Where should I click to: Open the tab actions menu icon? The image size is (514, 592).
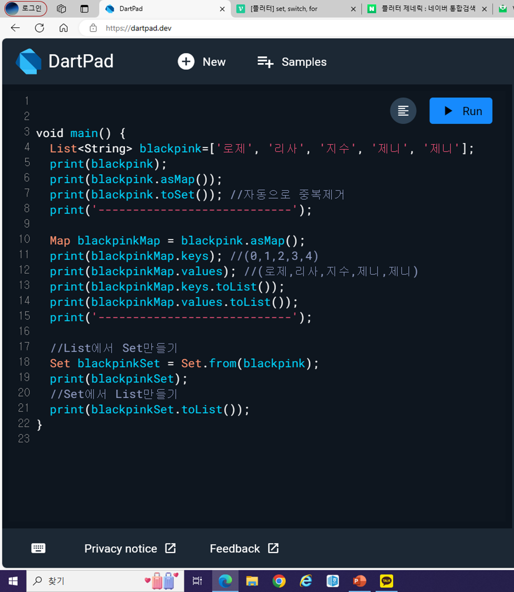pos(85,9)
